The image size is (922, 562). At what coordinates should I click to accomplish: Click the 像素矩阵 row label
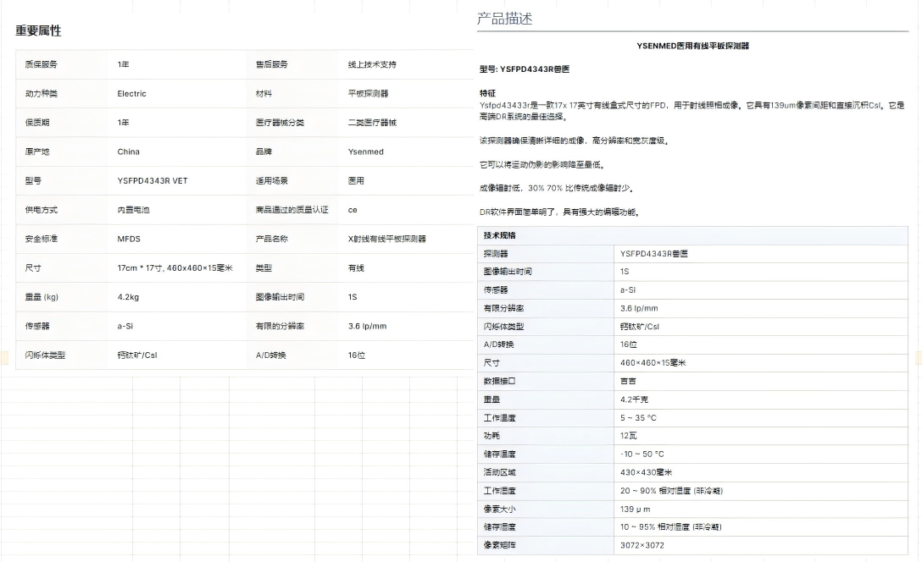500,545
